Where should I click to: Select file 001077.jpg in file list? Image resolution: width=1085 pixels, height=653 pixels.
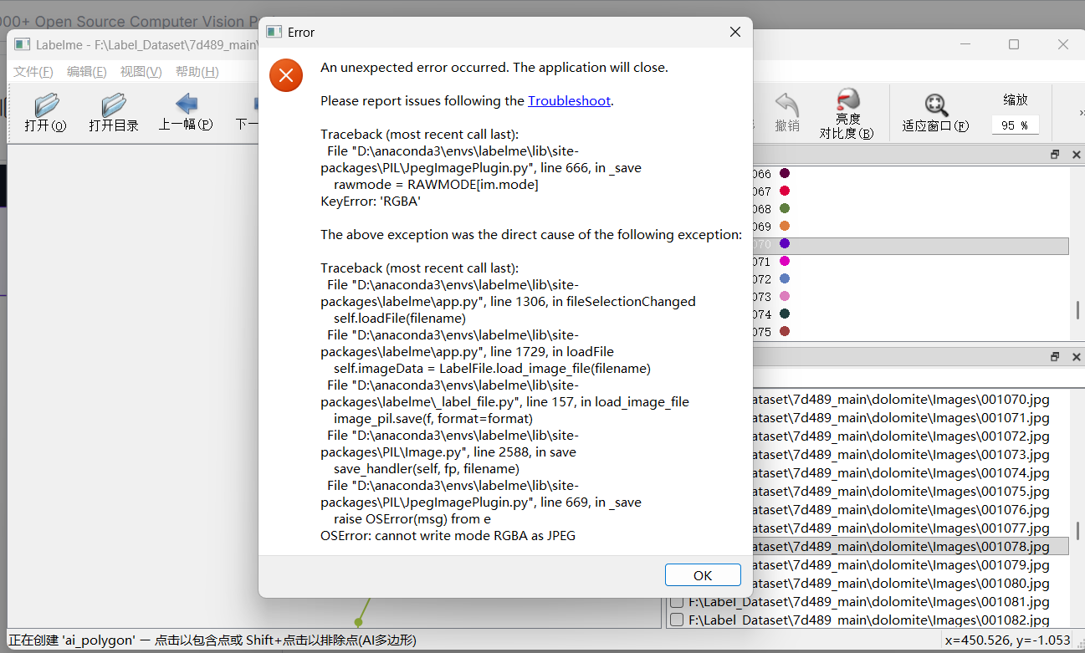coord(901,528)
